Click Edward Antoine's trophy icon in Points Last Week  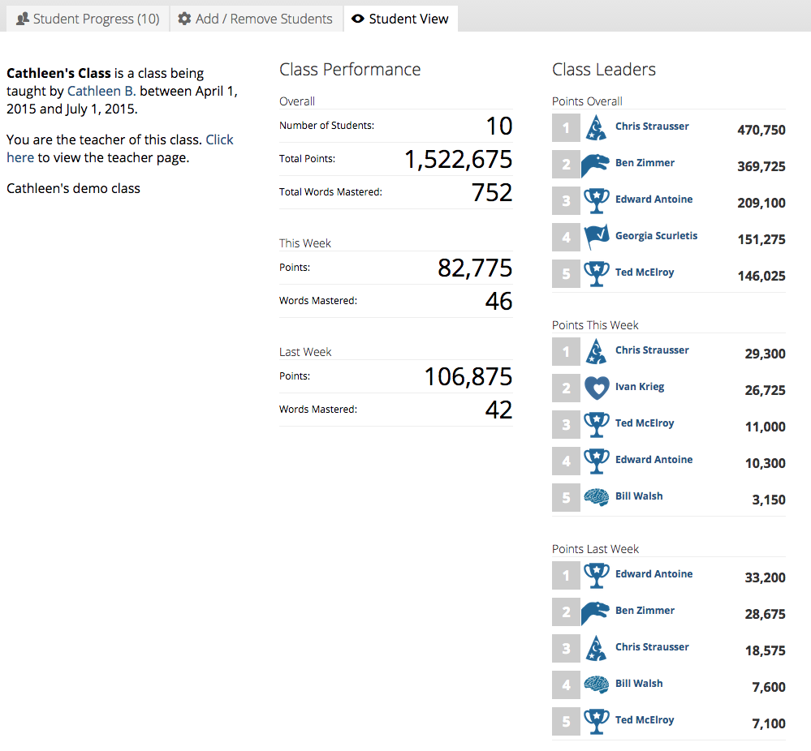click(596, 575)
